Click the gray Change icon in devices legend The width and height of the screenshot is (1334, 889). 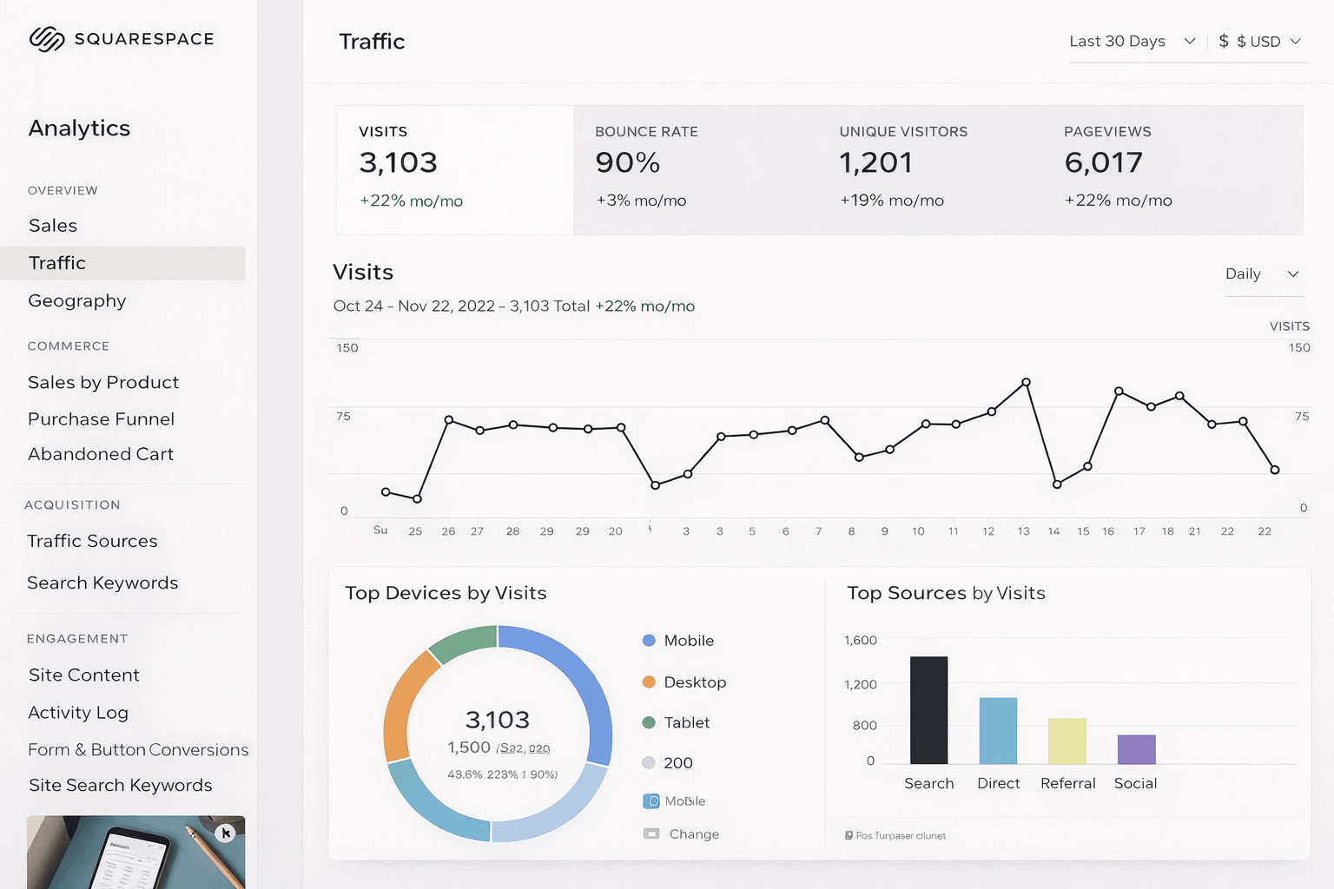coord(651,833)
